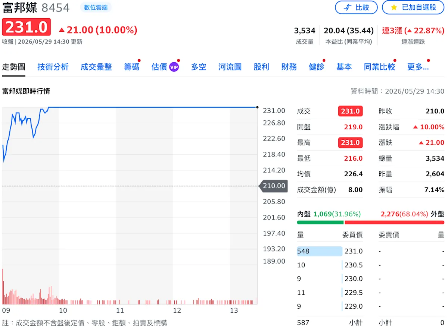Click the 最高 231.0 highlighted value
This screenshot has height=328, width=448.
click(350, 143)
